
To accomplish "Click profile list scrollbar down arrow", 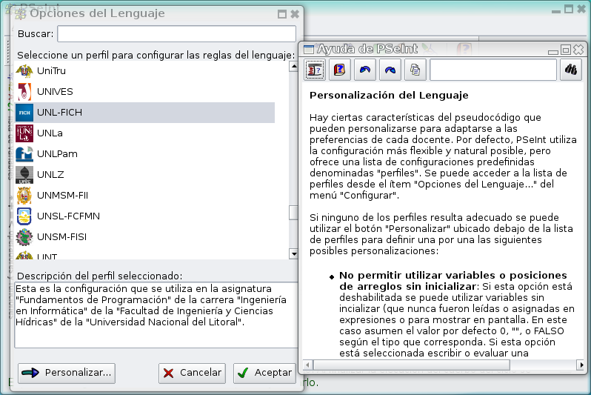I will coord(294,254).
